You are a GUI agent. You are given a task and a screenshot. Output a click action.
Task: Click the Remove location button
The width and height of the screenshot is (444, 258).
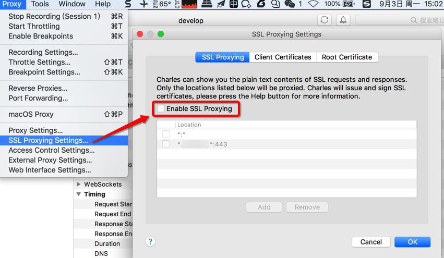(x=307, y=207)
